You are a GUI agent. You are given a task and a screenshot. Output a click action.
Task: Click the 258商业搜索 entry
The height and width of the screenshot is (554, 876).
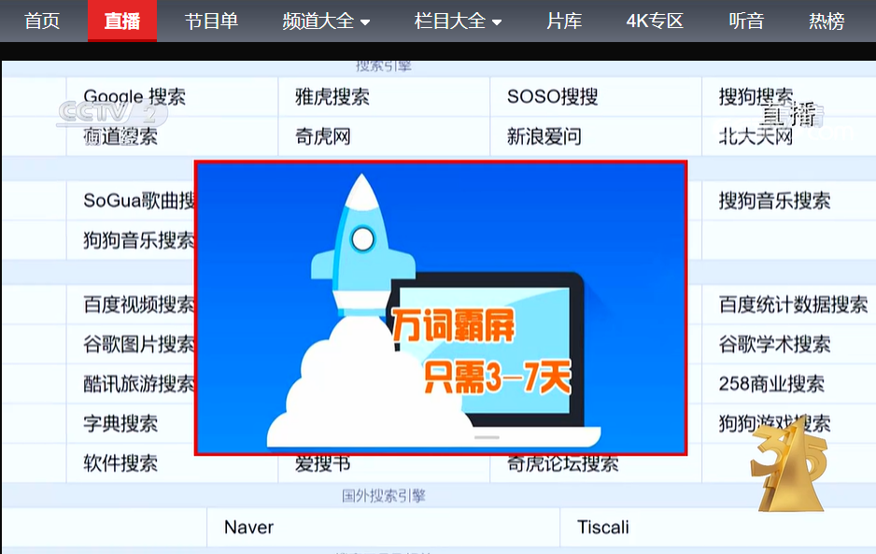pyautogui.click(x=771, y=384)
